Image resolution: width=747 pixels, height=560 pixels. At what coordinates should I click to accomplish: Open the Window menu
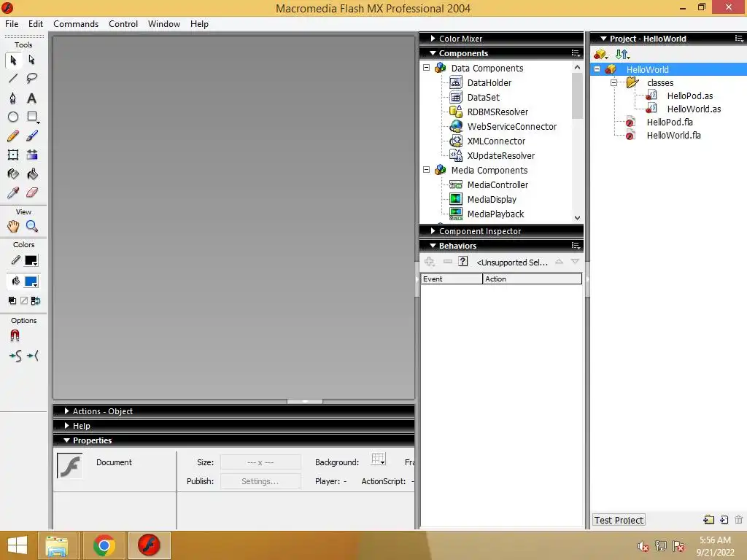[164, 24]
